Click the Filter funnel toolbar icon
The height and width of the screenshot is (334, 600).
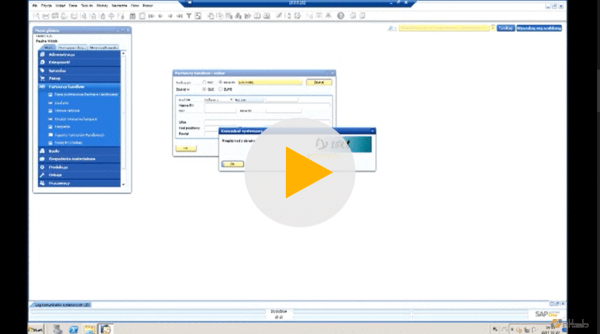click(189, 16)
